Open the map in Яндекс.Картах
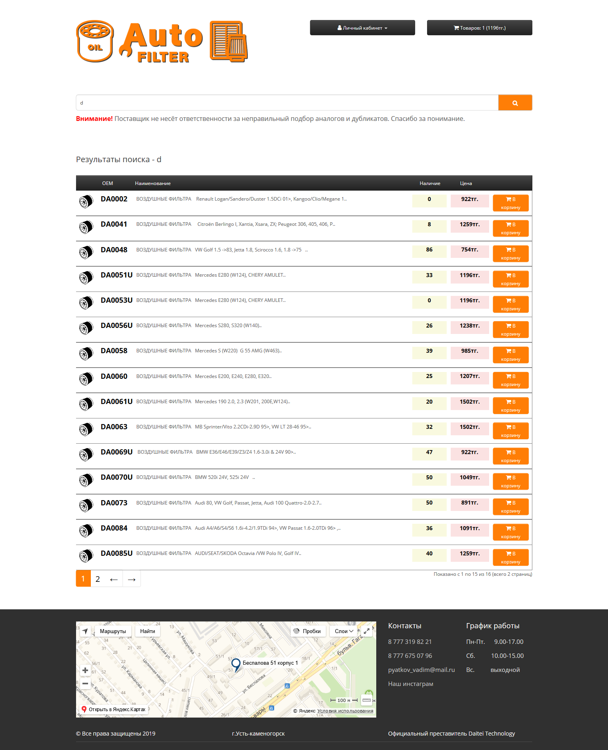 (x=114, y=709)
